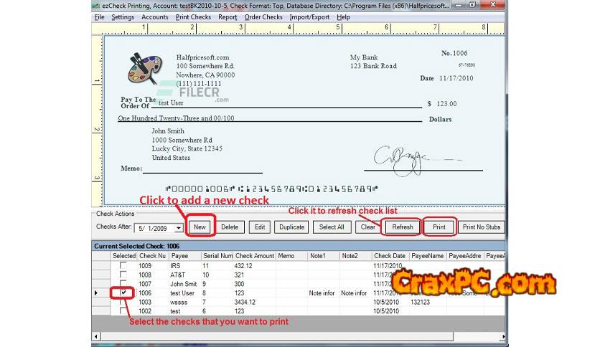Sort by the Check Amount column header
Viewport: 600px width, 347px height.
point(254,256)
